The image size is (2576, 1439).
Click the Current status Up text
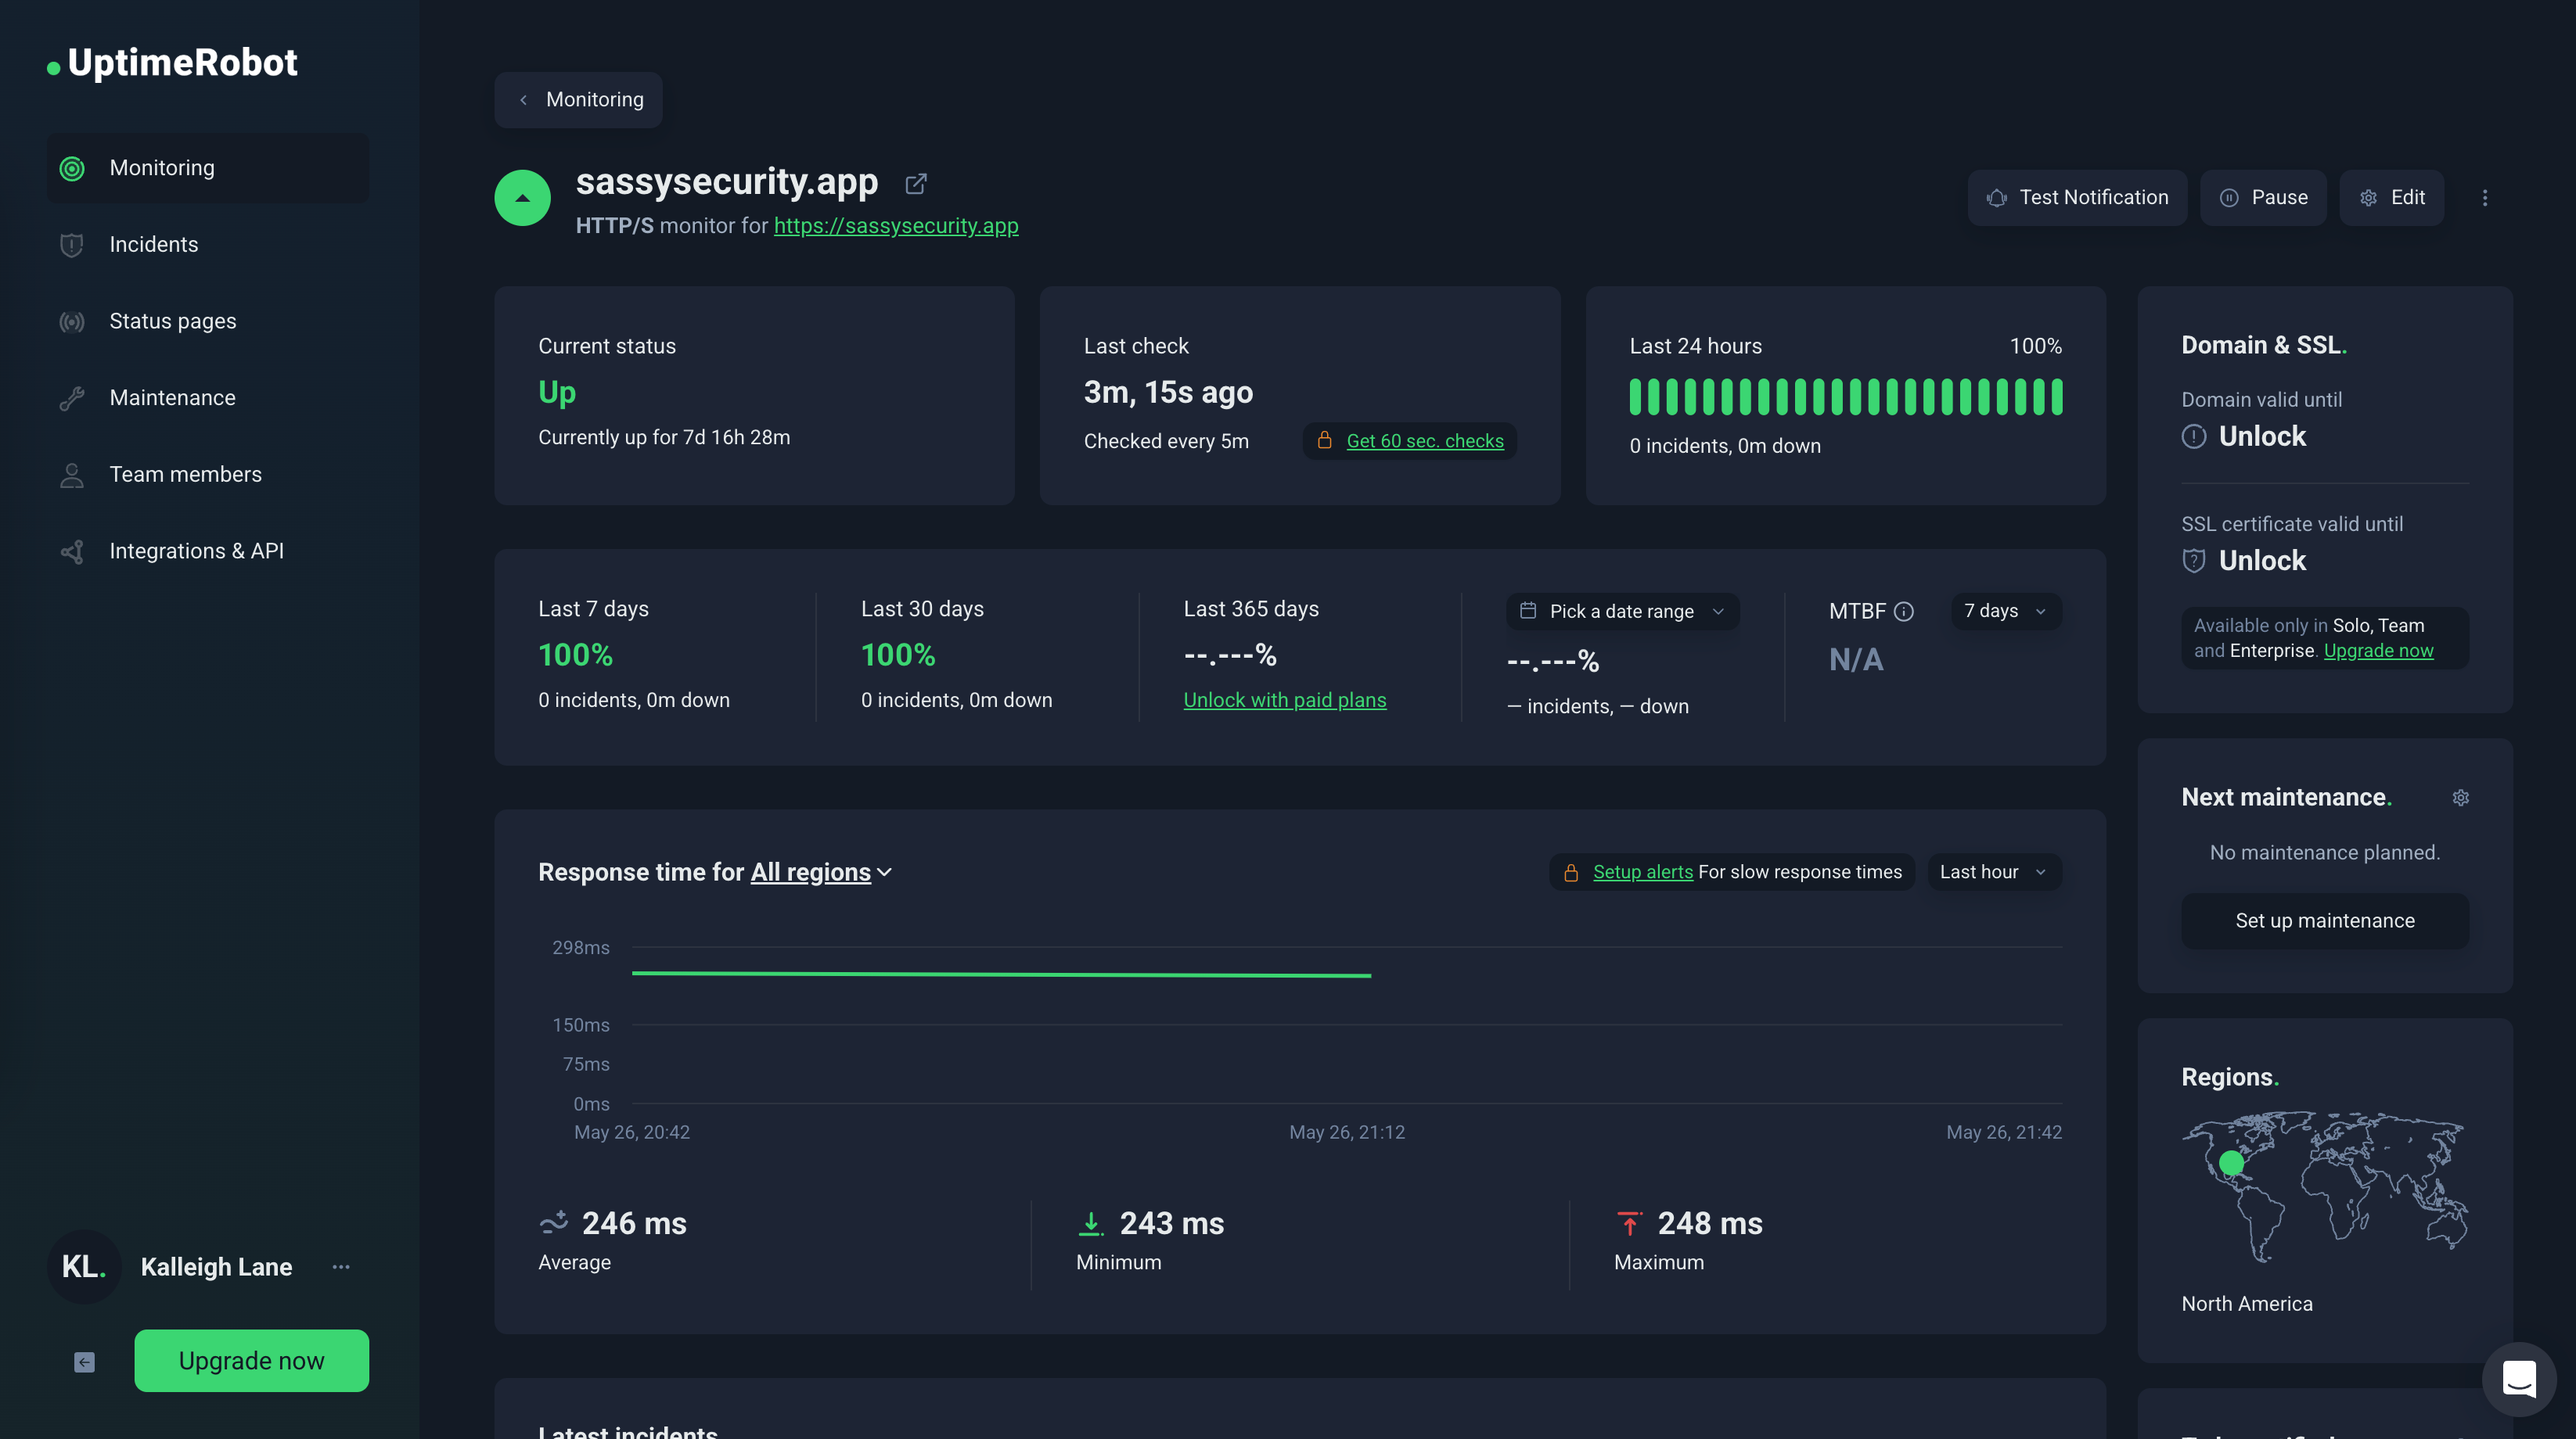click(x=557, y=393)
